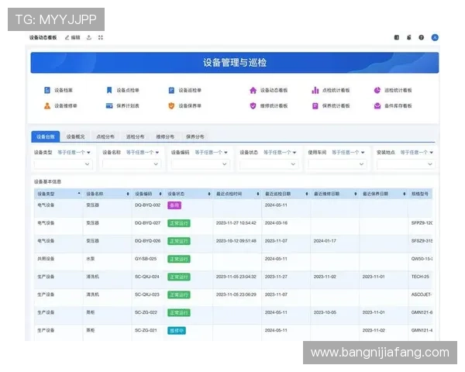Sort by 设备类型 column arrow
465x372 pixels.
click(x=79, y=194)
